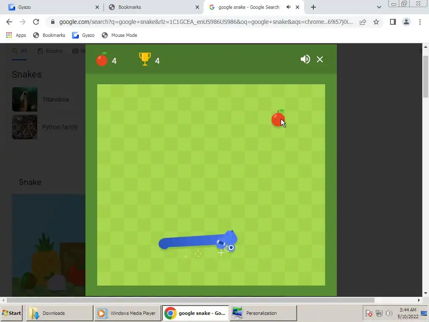Open Bookmarks bookmark bar item
Image resolution: width=429 pixels, height=322 pixels.
(x=49, y=35)
